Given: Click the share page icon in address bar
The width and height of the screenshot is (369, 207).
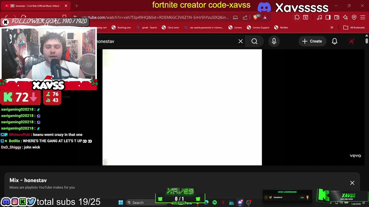Looking at the screenshot, I should (x=245, y=18).
